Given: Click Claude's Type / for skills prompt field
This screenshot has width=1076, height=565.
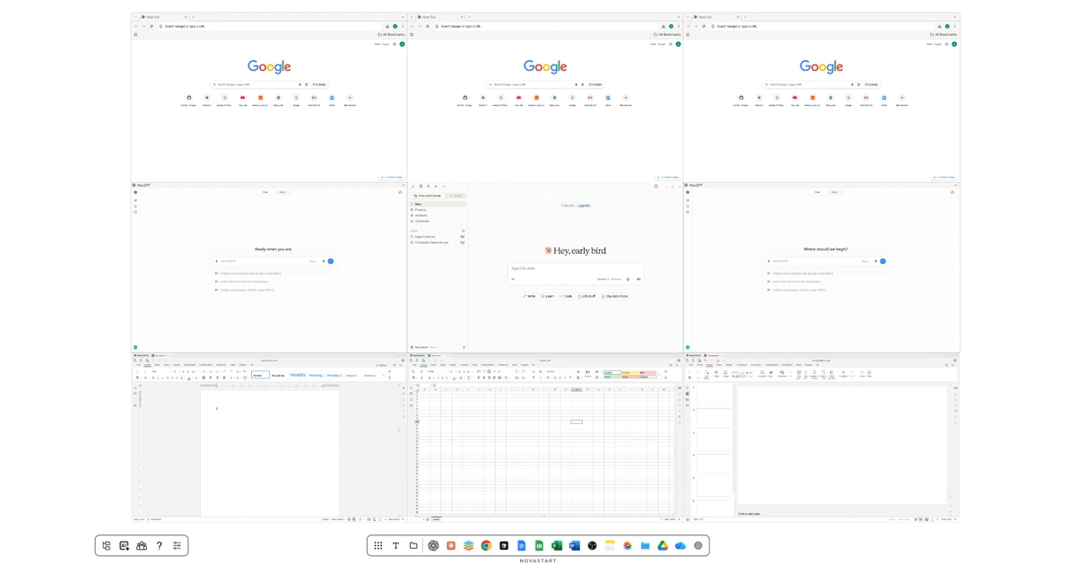Looking at the screenshot, I should (575, 268).
